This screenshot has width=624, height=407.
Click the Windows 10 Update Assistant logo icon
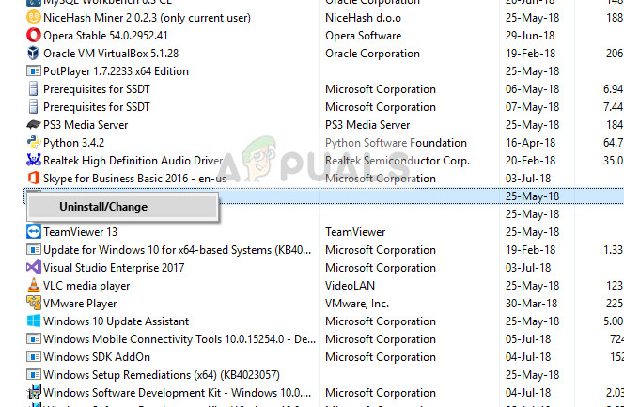coord(34,321)
